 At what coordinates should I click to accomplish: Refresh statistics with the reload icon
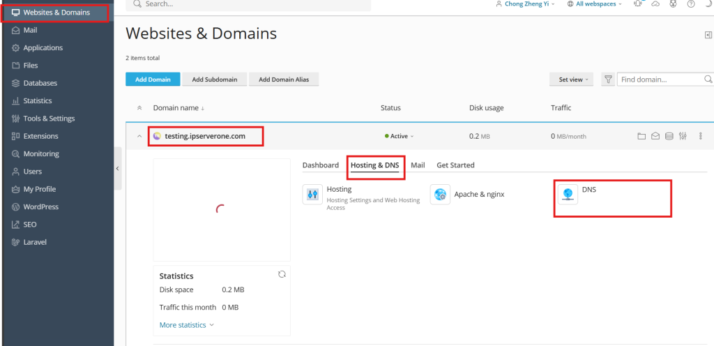click(282, 274)
